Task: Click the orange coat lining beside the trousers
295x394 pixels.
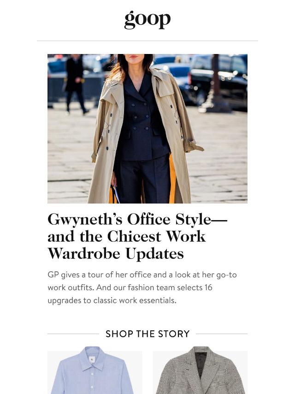Action: [x=172, y=179]
